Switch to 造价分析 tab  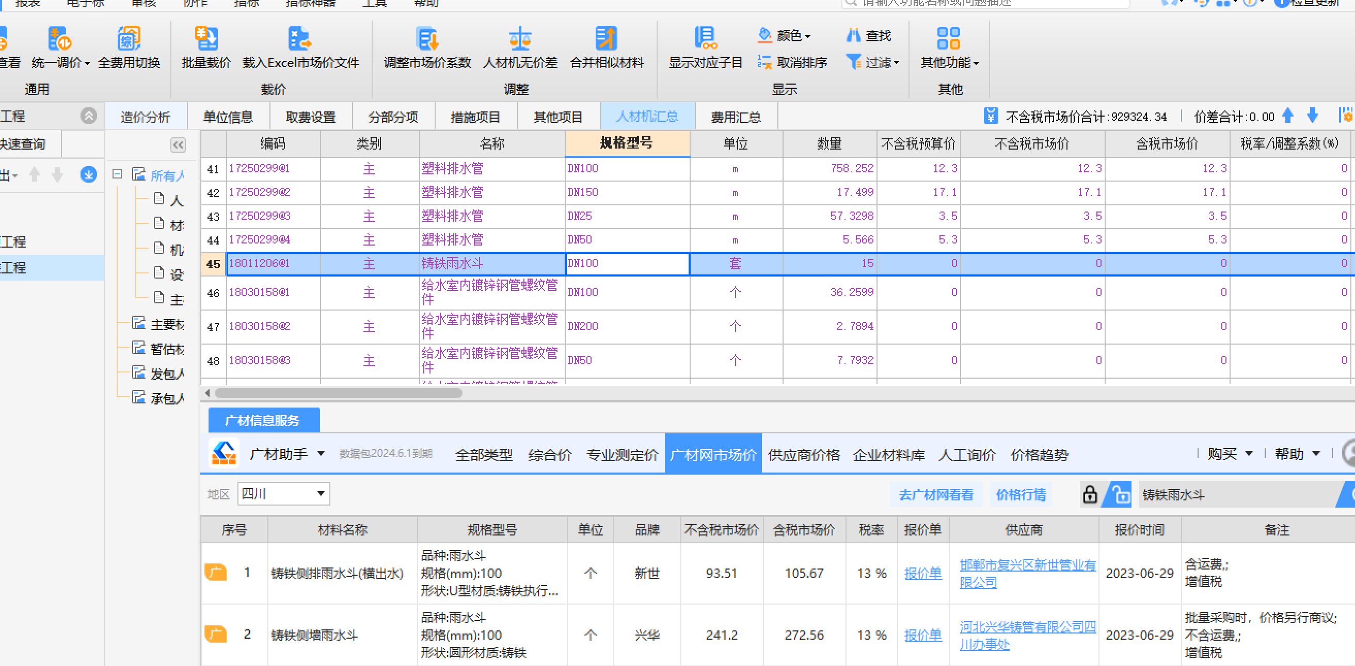click(145, 117)
